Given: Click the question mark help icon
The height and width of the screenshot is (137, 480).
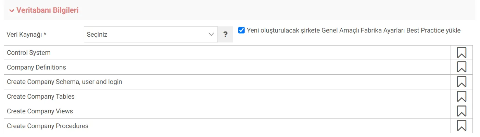Looking at the screenshot, I should pos(225,34).
